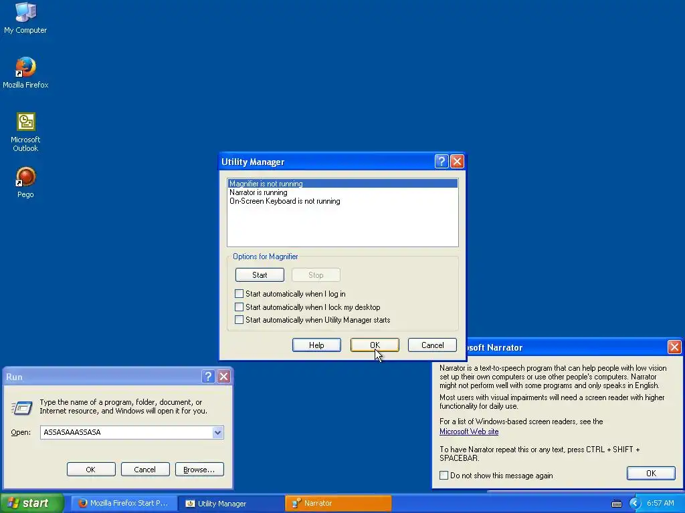Image resolution: width=685 pixels, height=513 pixels.
Task: Select the Mozilla Firefox desktop shortcut
Action: click(x=25, y=72)
